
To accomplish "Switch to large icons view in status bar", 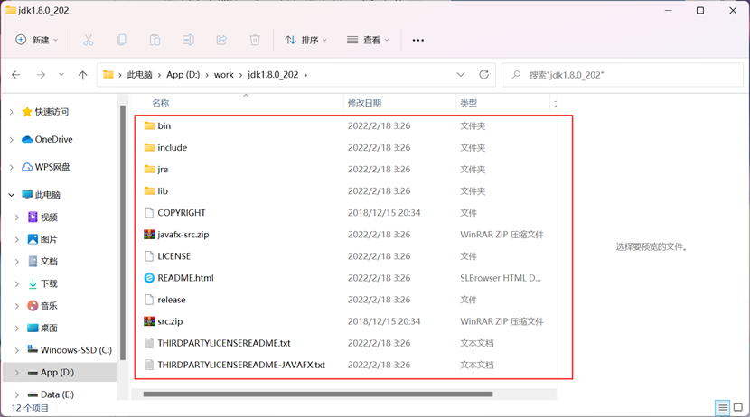I will click(738, 408).
